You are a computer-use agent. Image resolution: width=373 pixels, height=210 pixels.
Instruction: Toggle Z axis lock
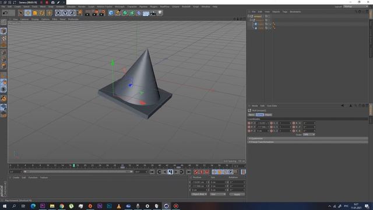(72, 13)
